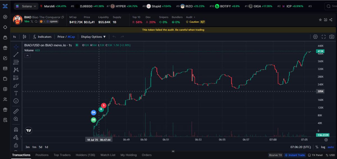The image size is (337, 159).
Task: Open the Solana network dropdown
Action: coord(26,6)
